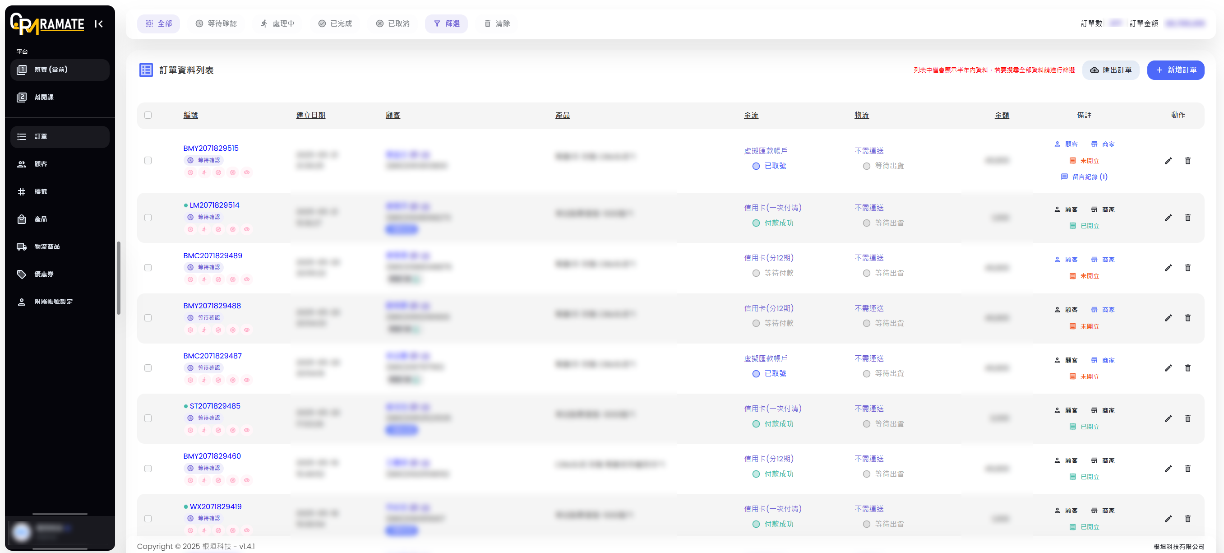This screenshot has height=553, width=1224.
Task: Click the Export Orders button
Action: coord(1110,70)
